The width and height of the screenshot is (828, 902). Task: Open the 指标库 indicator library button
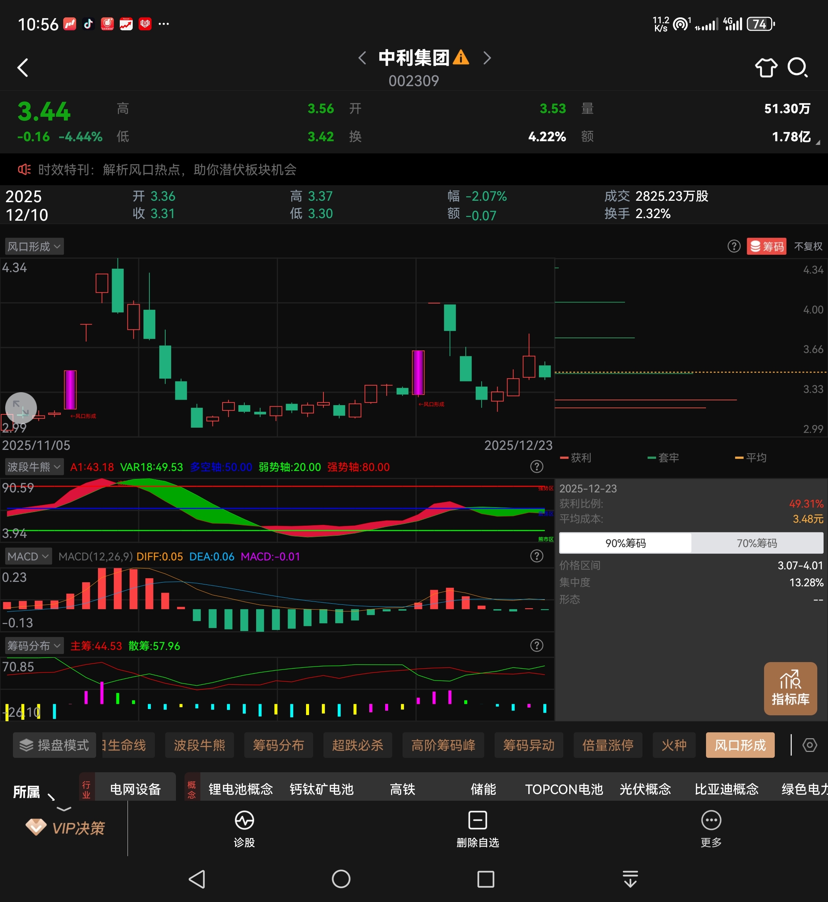tap(790, 688)
